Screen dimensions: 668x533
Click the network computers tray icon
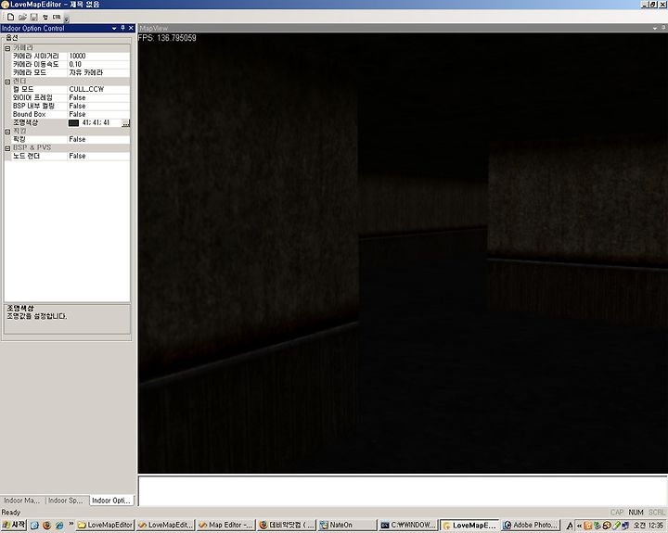pyautogui.click(x=625, y=526)
